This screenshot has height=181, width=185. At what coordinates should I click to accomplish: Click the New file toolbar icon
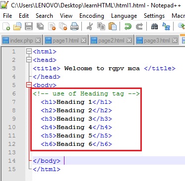6,26
